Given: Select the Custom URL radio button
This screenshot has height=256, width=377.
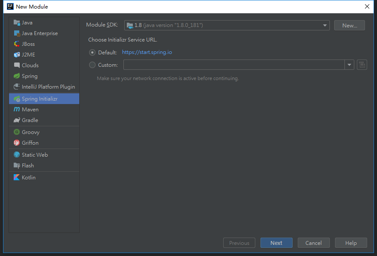Looking at the screenshot, I should click(93, 65).
